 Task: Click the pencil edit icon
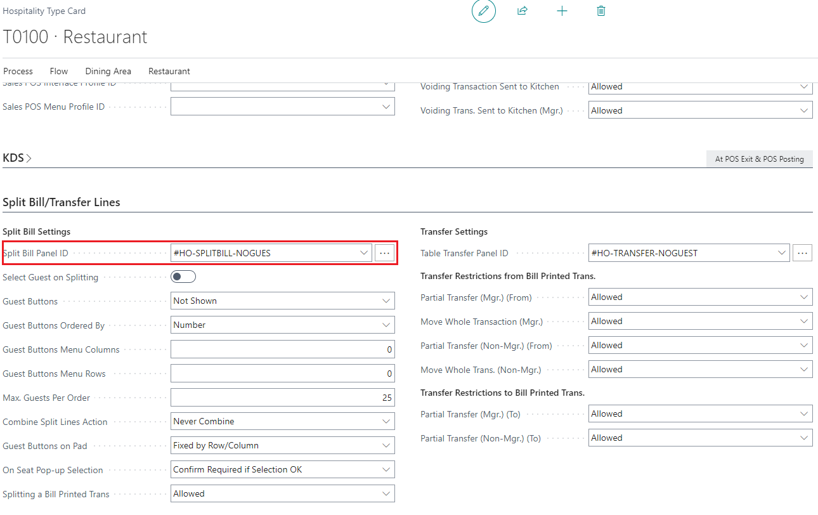[483, 11]
